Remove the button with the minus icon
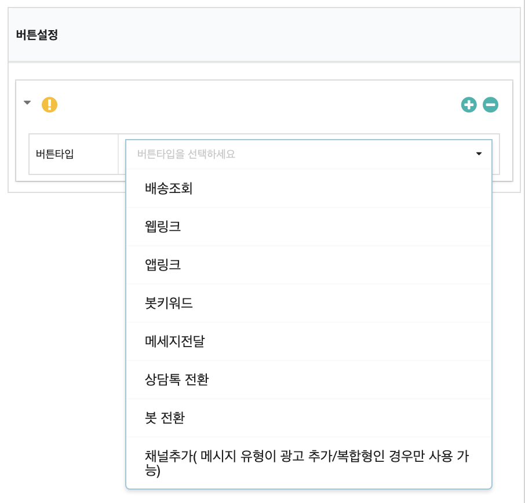This screenshot has height=503, width=525. click(490, 105)
